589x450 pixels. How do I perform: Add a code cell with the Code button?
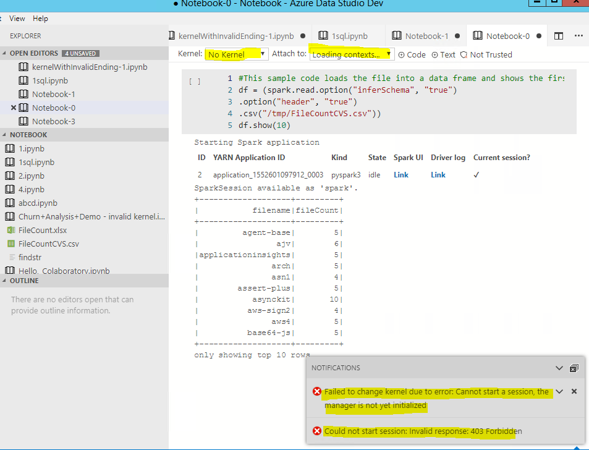point(412,54)
